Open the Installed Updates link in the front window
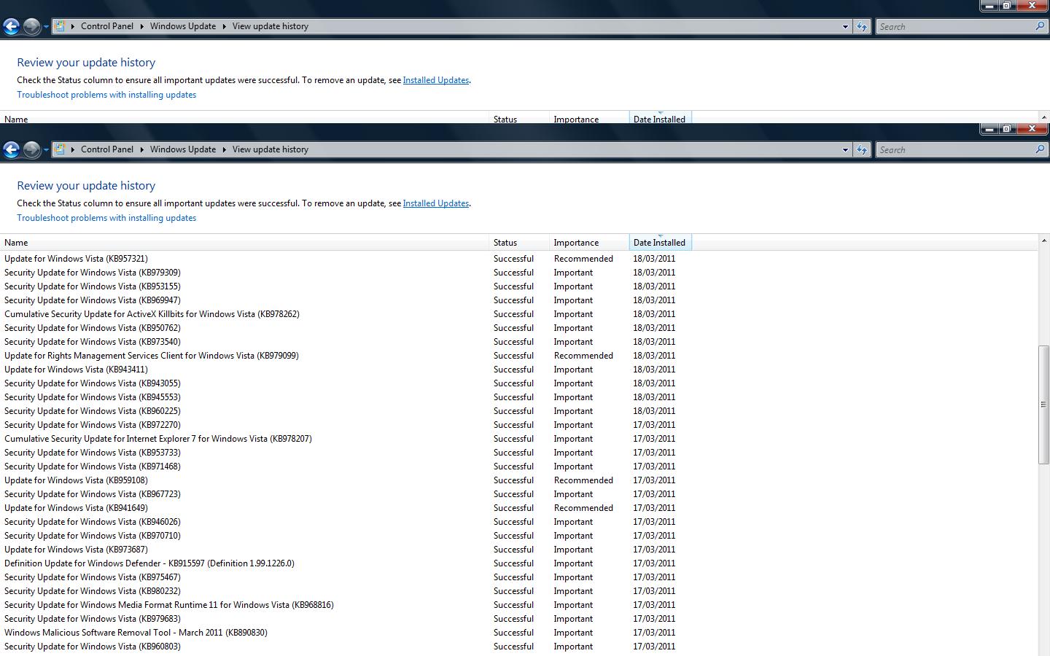 tap(436, 203)
